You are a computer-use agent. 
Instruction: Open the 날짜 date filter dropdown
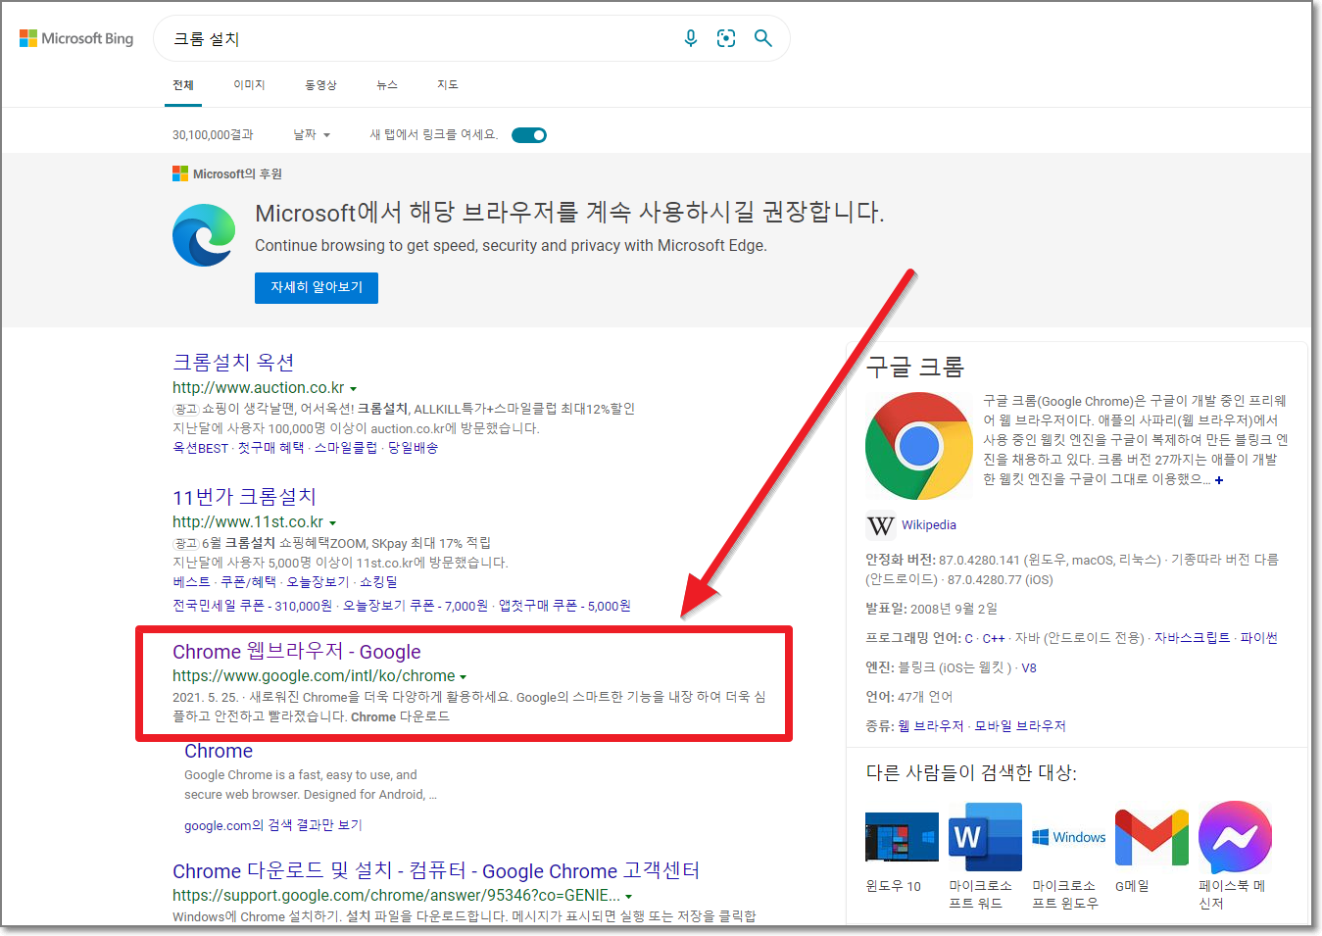coord(312,135)
